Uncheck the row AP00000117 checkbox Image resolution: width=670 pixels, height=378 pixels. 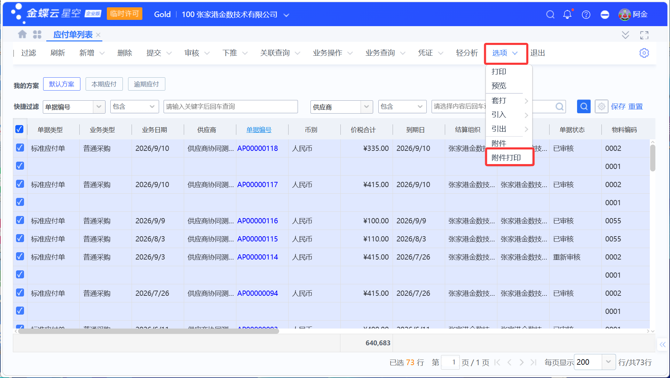pyautogui.click(x=20, y=184)
